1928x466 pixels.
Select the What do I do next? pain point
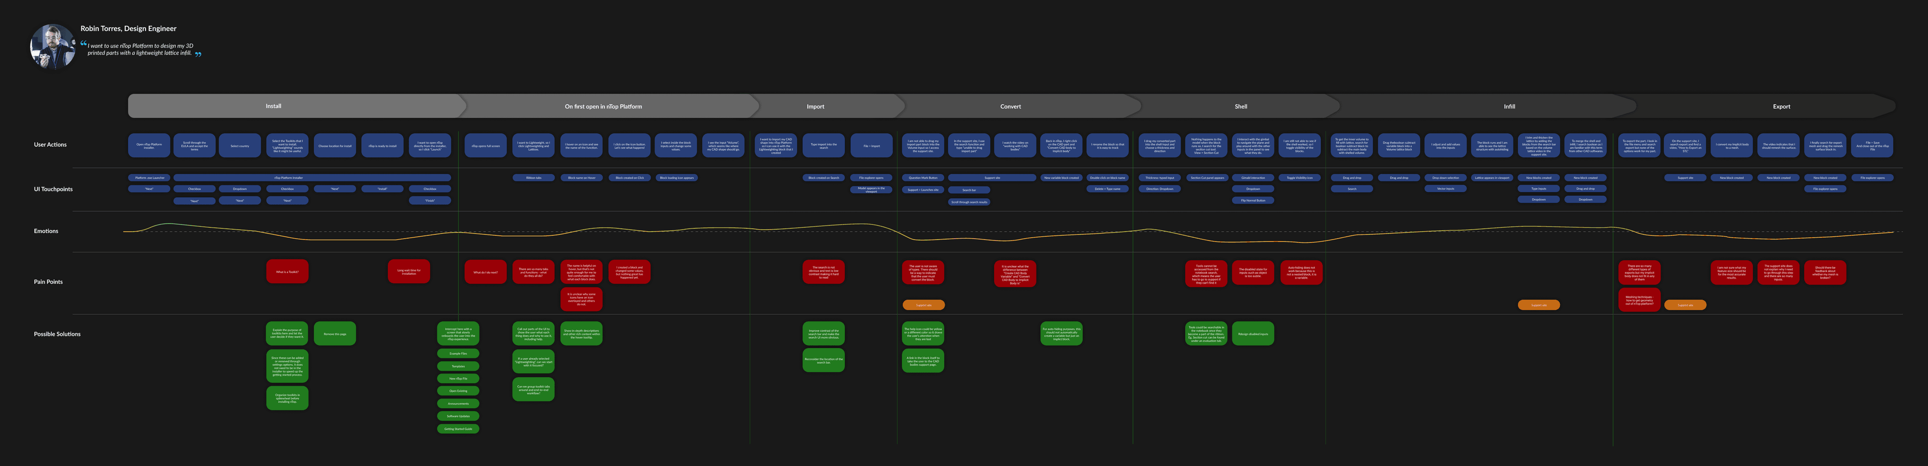coord(486,272)
